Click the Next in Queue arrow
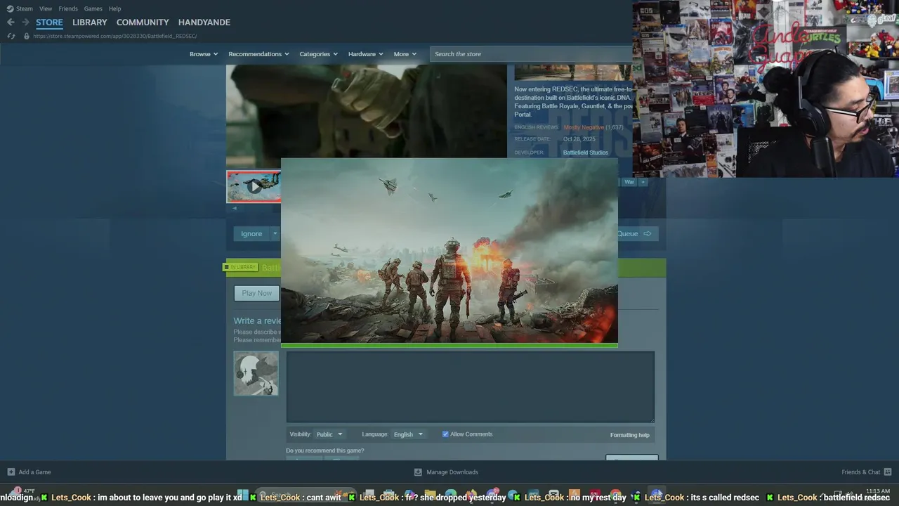899x506 pixels. coord(647,234)
